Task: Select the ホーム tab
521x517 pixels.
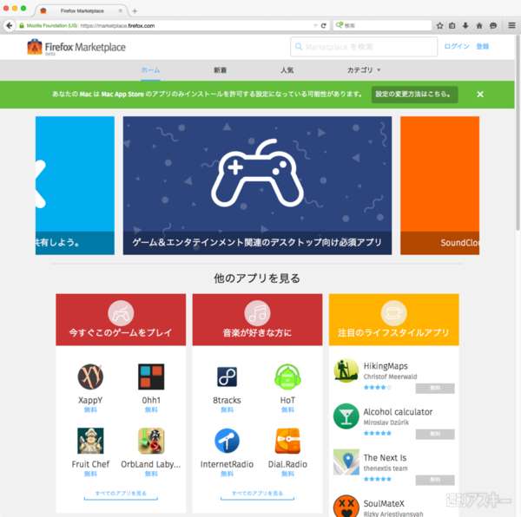Action: 150,70
